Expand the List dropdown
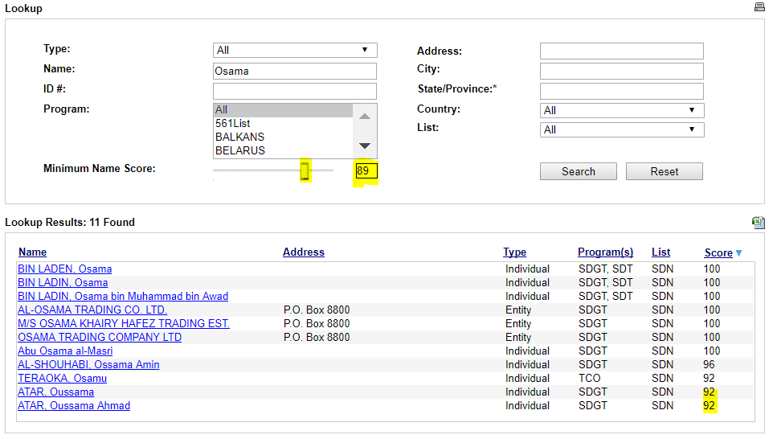The image size is (773, 439). pyautogui.click(x=621, y=129)
